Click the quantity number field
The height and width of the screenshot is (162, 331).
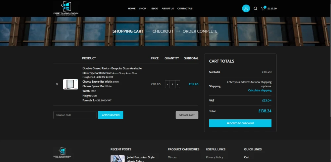pos(172,84)
